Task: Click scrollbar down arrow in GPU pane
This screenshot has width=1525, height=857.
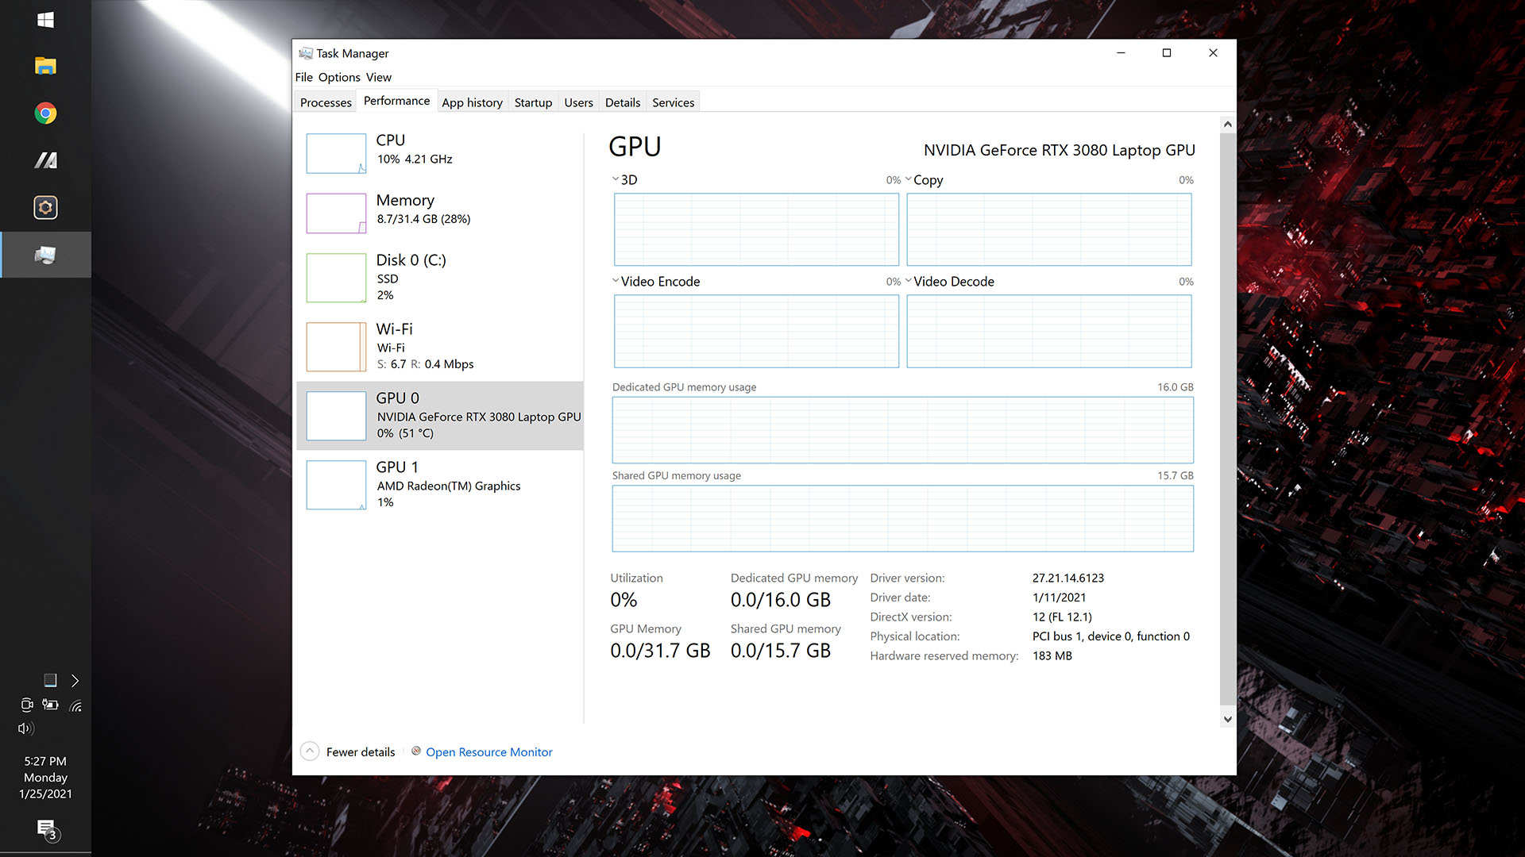Action: [x=1227, y=719]
